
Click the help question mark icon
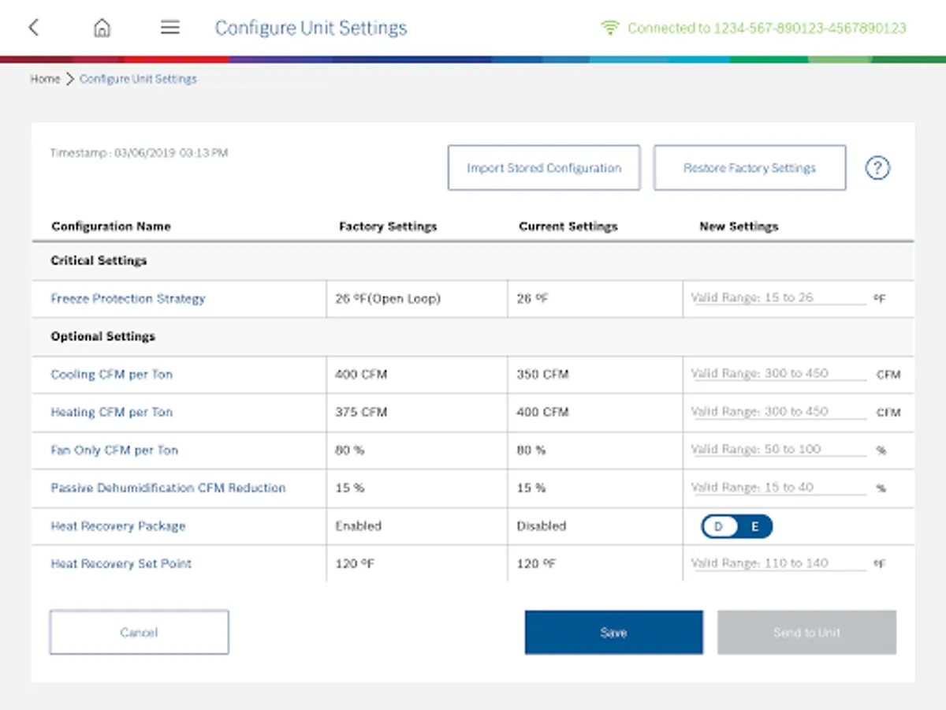coord(877,168)
